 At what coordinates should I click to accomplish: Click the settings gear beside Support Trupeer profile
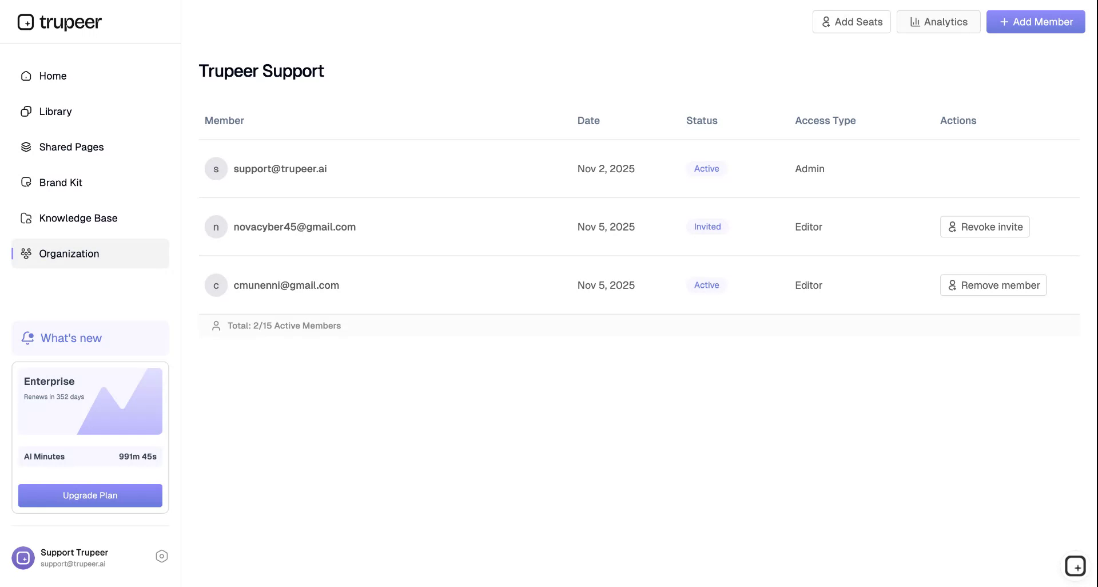point(161,556)
